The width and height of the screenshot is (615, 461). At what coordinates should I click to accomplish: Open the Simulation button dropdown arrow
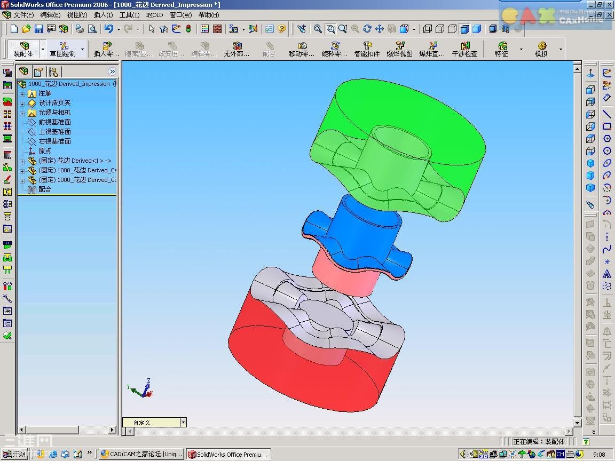pos(561,50)
